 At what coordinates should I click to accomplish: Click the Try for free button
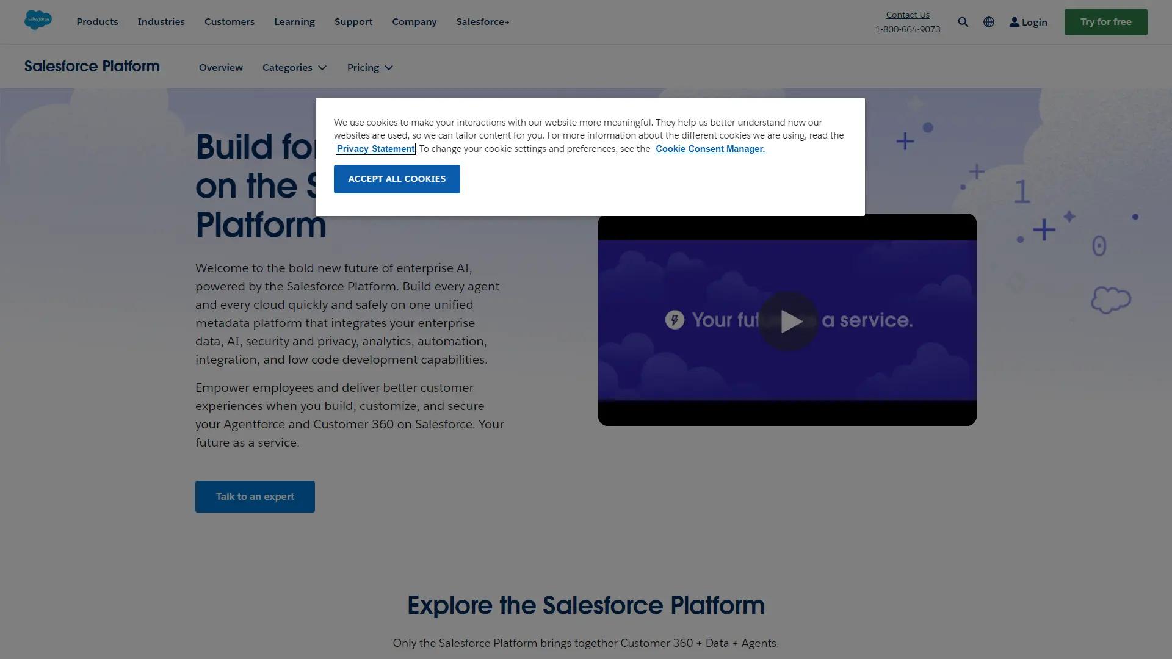1105,21
